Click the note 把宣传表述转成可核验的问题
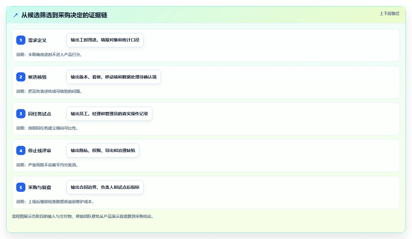 coord(49,91)
